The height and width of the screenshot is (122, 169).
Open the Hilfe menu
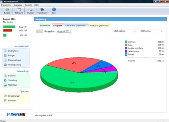37,5
